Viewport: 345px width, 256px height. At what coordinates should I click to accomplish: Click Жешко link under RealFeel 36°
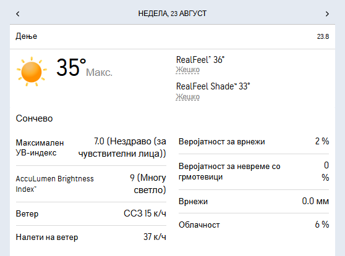coord(188,70)
